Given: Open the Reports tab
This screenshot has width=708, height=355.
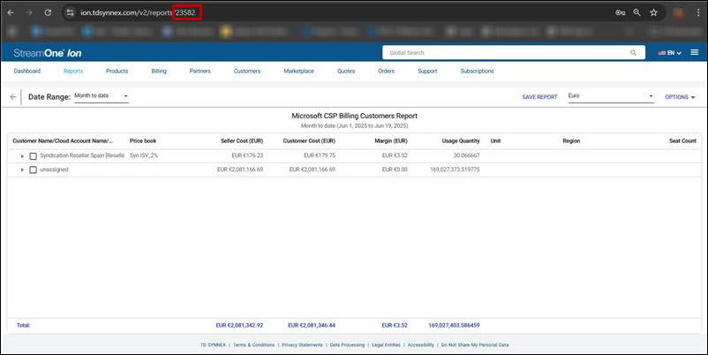Looking at the screenshot, I should pos(73,71).
